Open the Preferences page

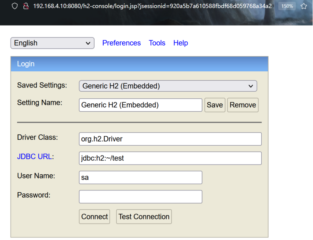point(121,43)
